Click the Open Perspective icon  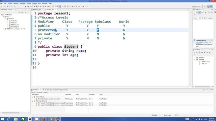pos(205,6)
